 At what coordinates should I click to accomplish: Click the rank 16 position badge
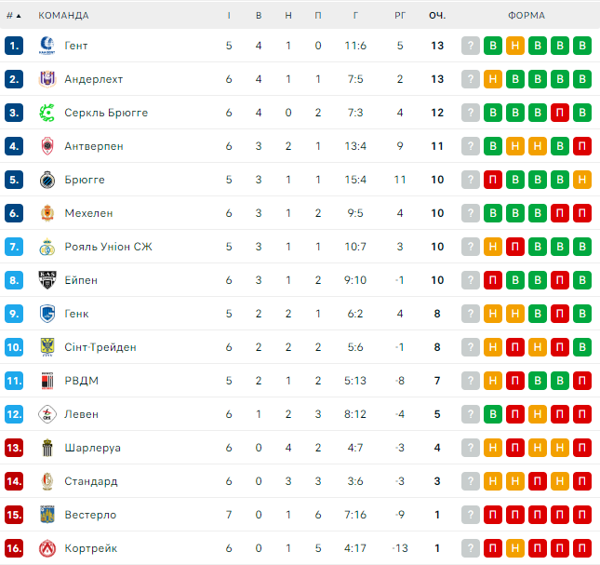[x=13, y=548]
